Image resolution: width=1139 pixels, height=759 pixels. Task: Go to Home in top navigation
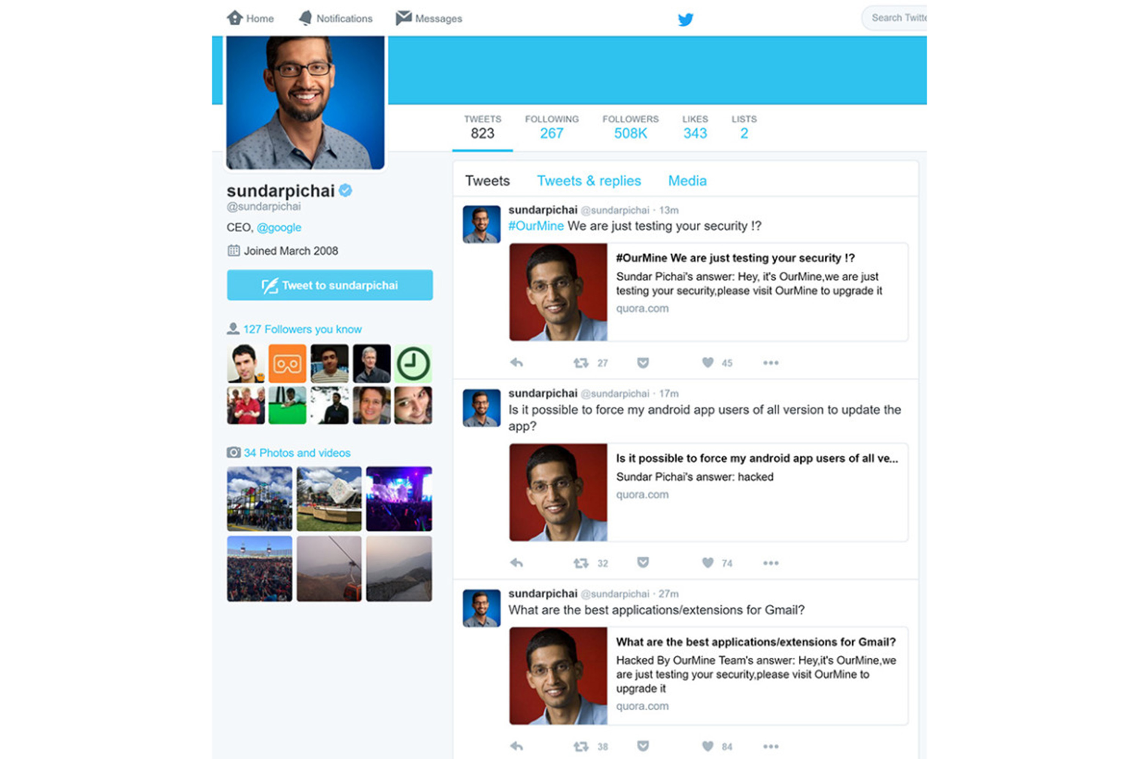pyautogui.click(x=250, y=18)
